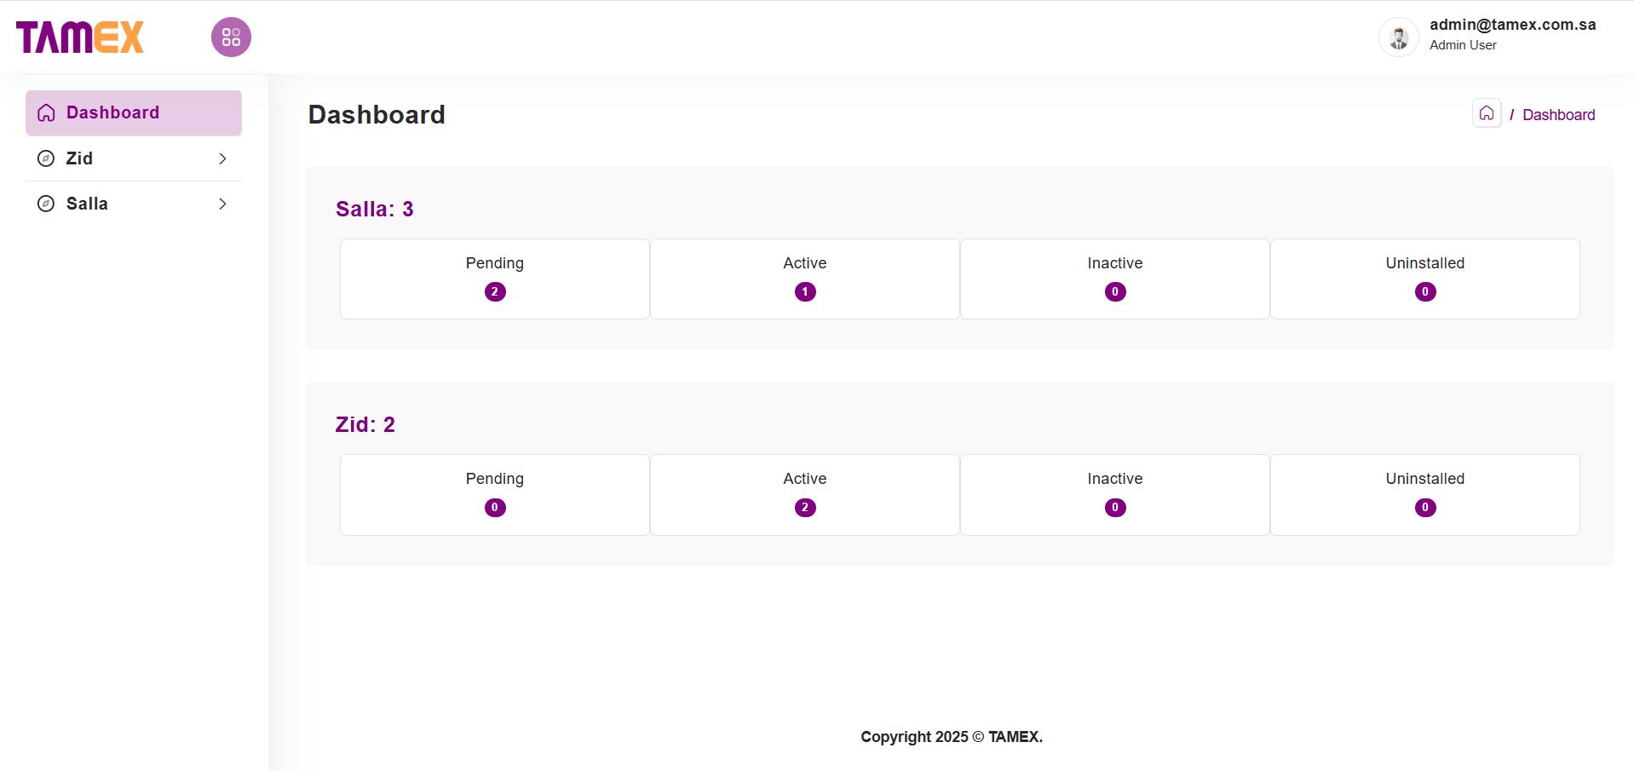Image resolution: width=1634 pixels, height=771 pixels.
Task: Click the Dashboard breadcrumb link
Action: (1558, 115)
